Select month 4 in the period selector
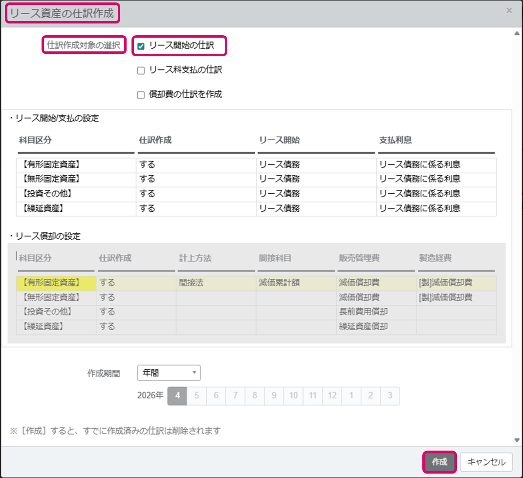This screenshot has height=478, width=523. 177,396
